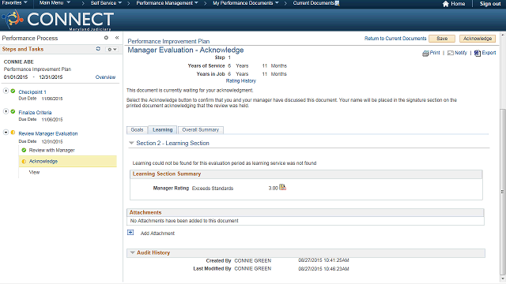506x284 pixels.
Task: Click the Acknowledge button
Action: pos(478,39)
